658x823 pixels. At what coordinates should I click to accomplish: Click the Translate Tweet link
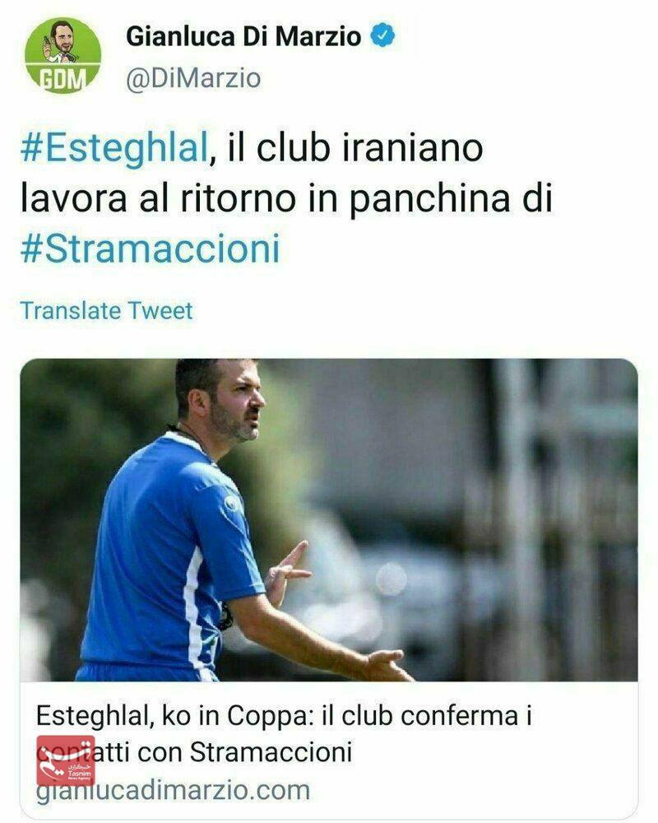tap(107, 310)
